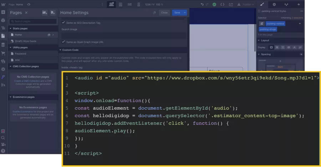Screen dimensions: 321x167
Task: Undo the last action
Action: coord(202,4)
